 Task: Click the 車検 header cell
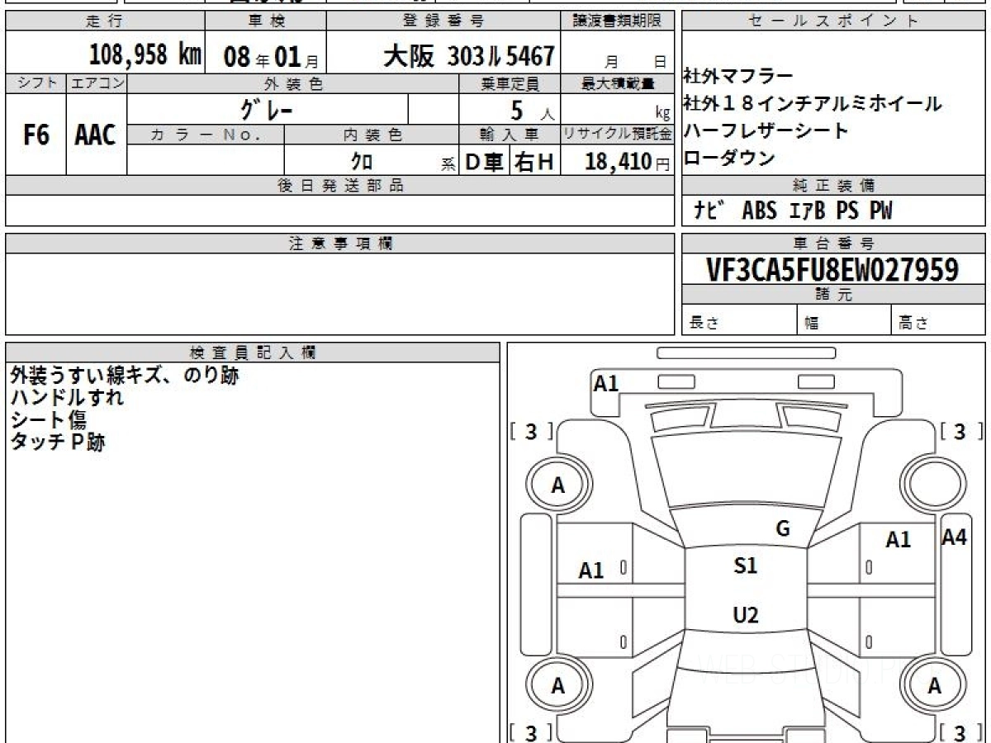[x=265, y=21]
